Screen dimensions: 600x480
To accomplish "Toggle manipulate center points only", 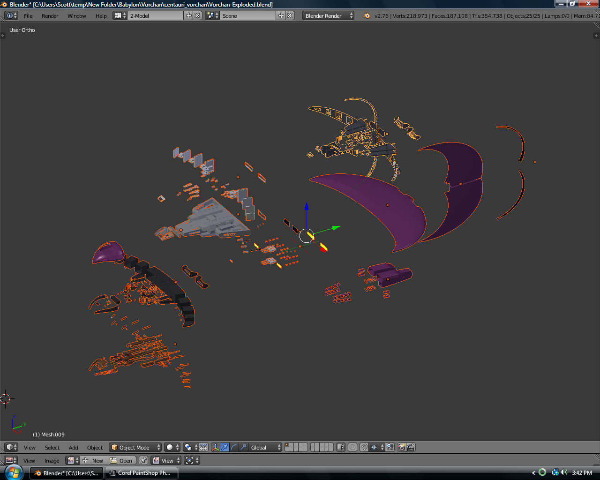I will coord(204,447).
